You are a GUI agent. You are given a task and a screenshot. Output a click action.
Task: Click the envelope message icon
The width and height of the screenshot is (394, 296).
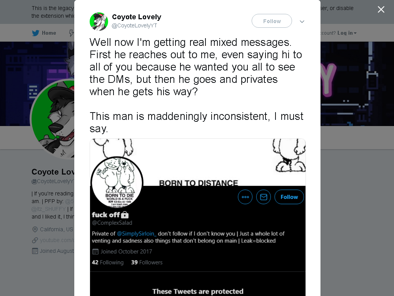click(264, 197)
